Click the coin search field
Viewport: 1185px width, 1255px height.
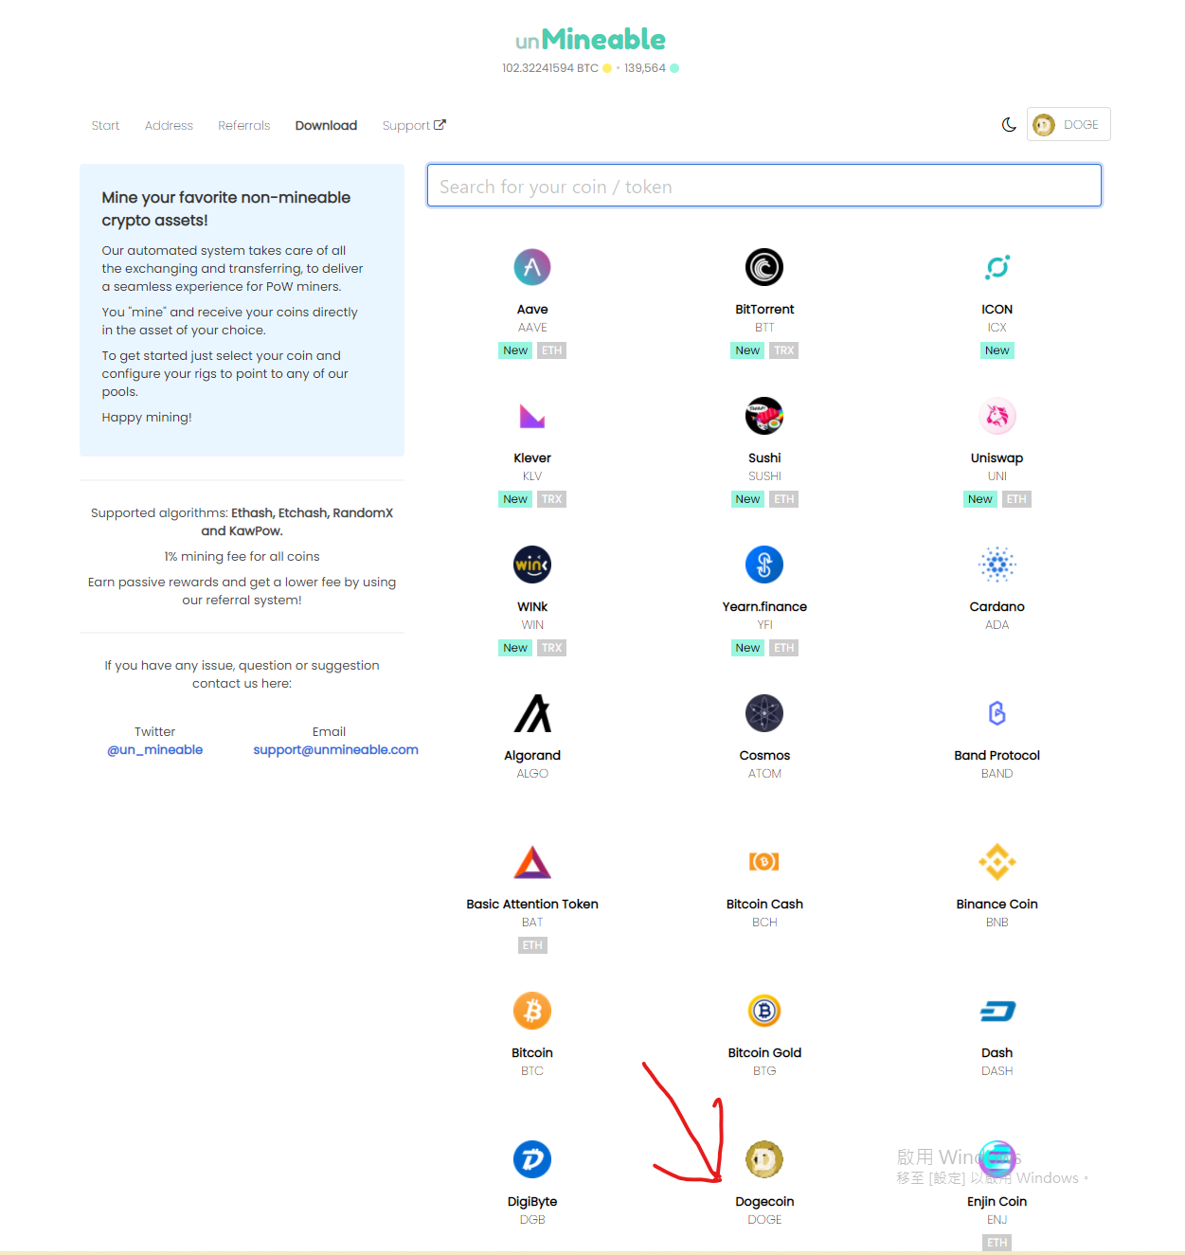[763, 186]
